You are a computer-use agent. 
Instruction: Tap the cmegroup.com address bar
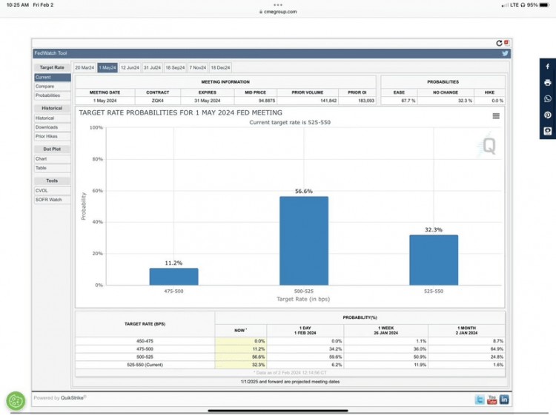click(278, 12)
